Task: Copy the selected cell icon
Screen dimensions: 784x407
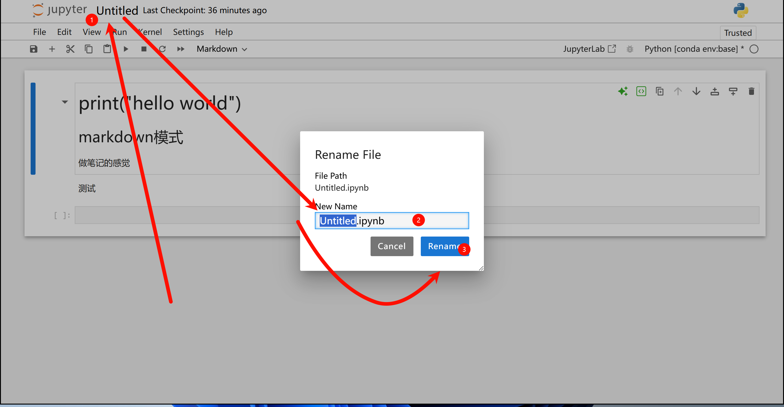Action: 89,49
